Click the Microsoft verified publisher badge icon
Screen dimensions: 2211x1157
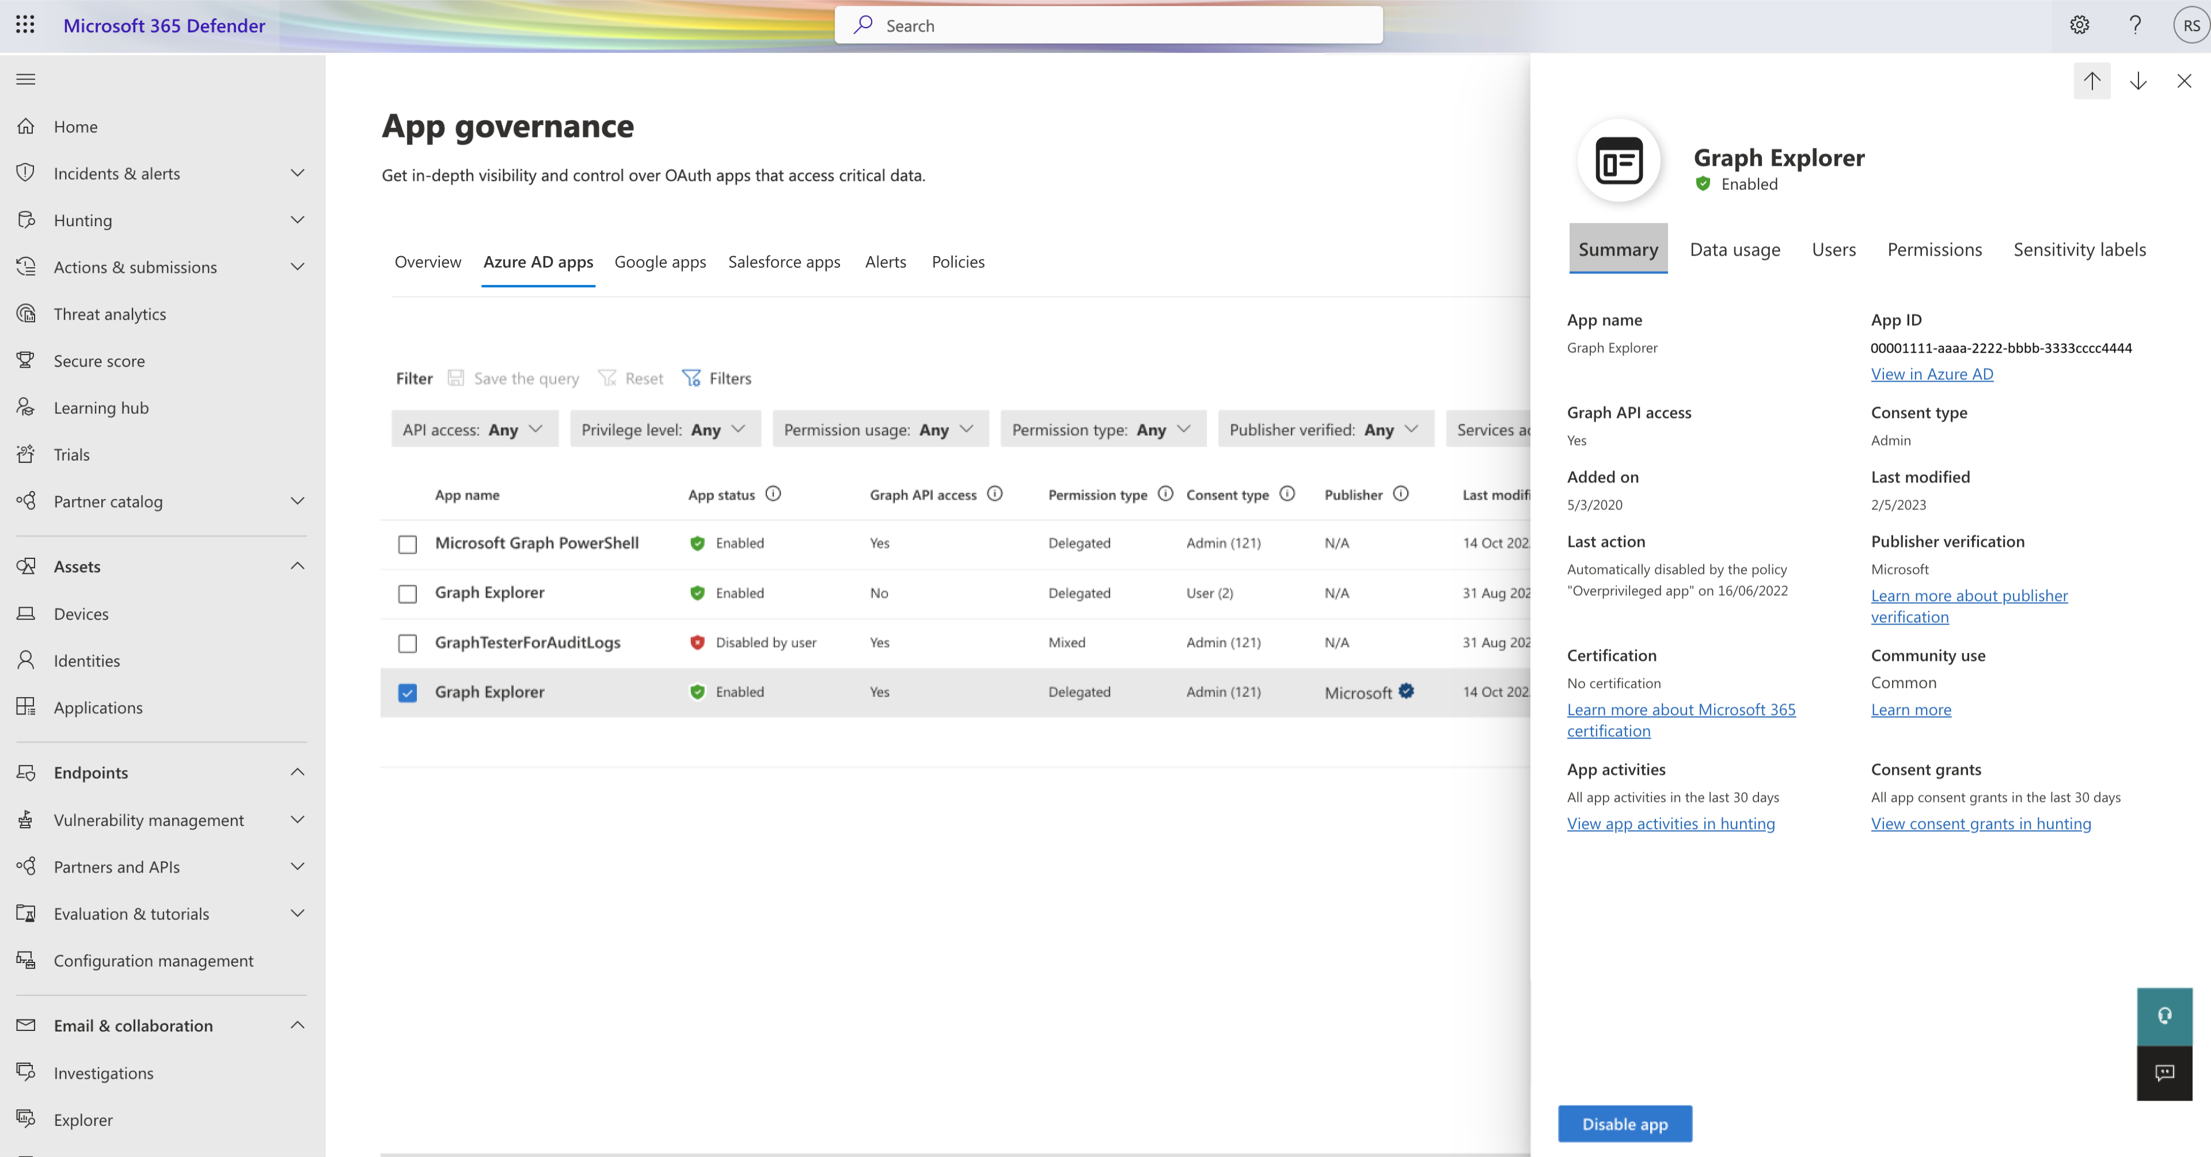[1407, 690]
